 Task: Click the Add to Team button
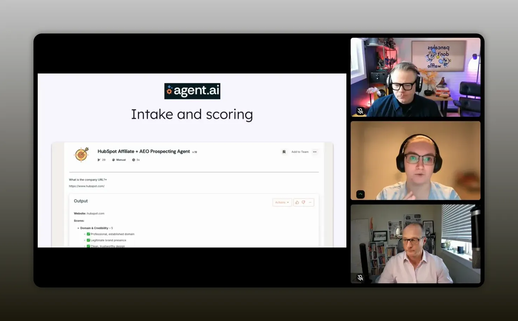click(x=300, y=152)
